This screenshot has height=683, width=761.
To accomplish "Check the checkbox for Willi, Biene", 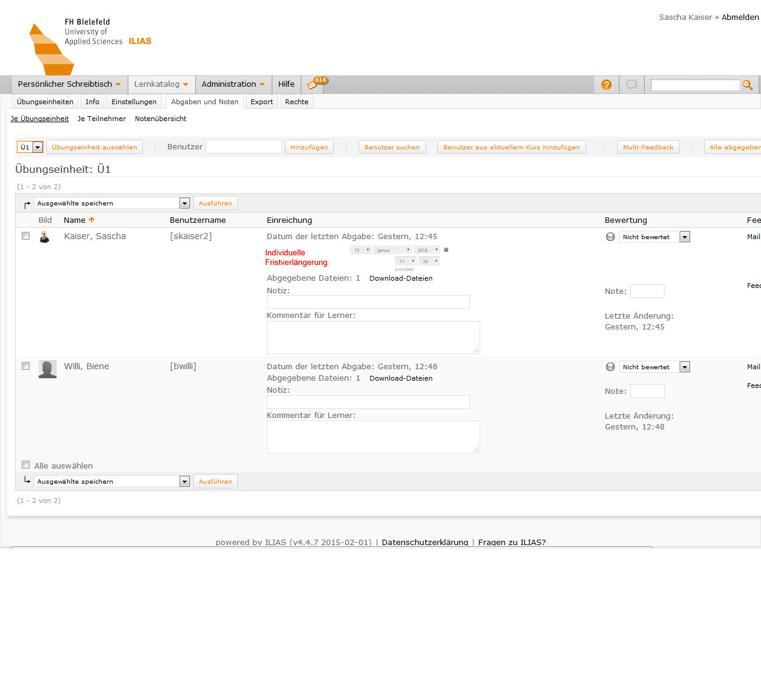I will point(25,366).
